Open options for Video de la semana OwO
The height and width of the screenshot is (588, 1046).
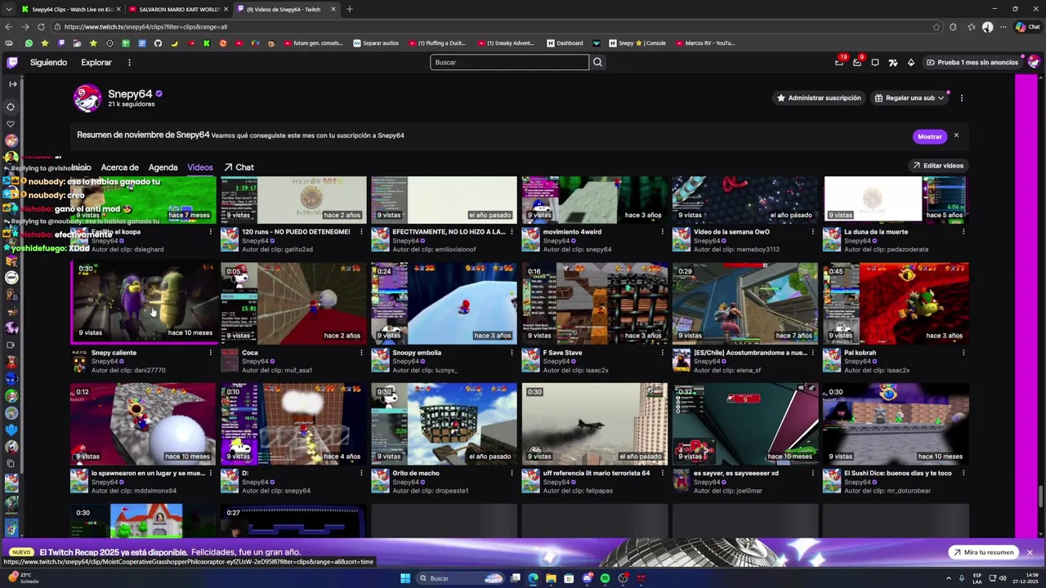812,232
